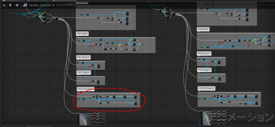Open the イベントグラフ breadcrumb

(x=65, y=5)
